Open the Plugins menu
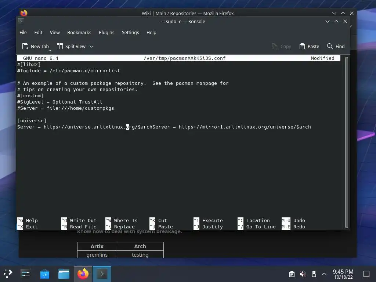 pos(106,32)
